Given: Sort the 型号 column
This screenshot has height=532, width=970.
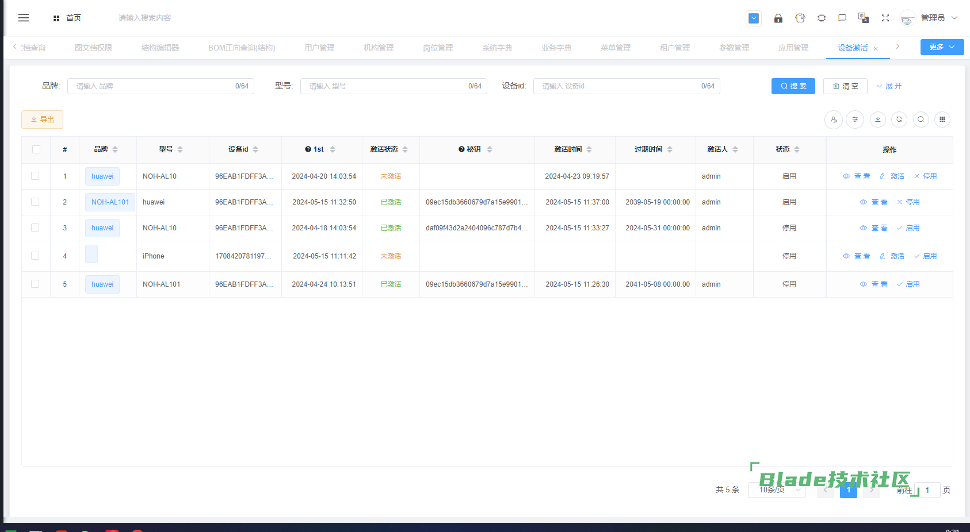Looking at the screenshot, I should tap(180, 149).
